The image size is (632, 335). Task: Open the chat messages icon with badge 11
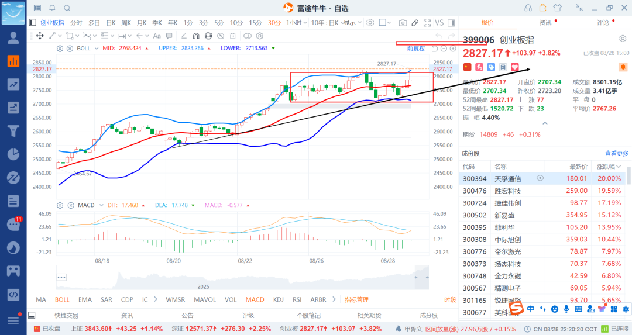pos(13,225)
